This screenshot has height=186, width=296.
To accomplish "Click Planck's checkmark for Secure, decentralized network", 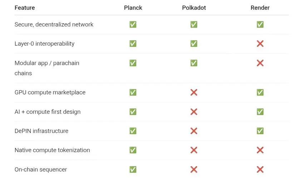I will point(133,24).
